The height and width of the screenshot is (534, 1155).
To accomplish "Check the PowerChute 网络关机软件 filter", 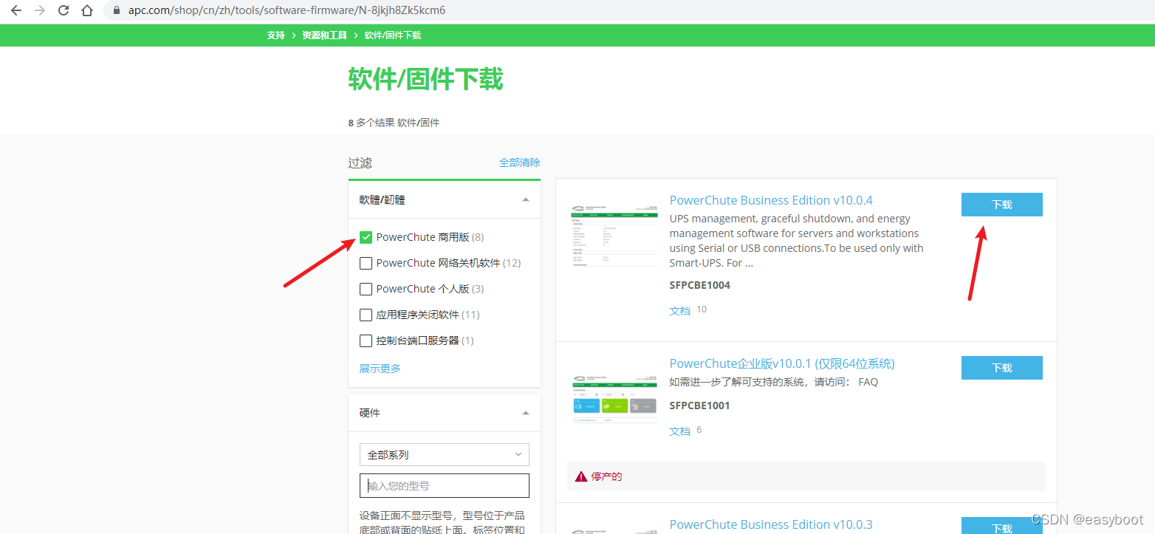I will tap(366, 263).
